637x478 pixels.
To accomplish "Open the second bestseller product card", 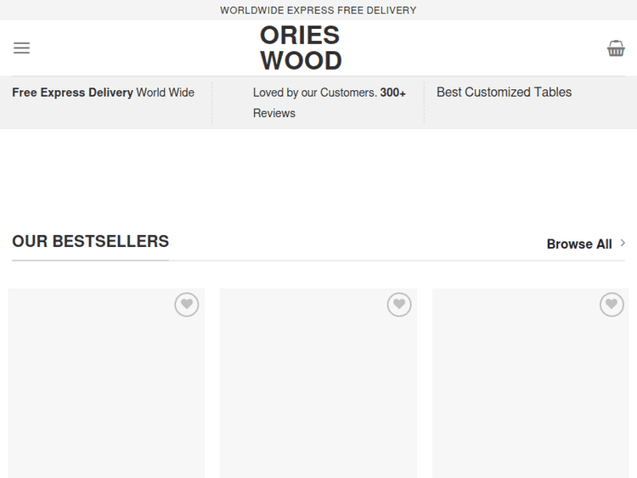I will tap(318, 391).
